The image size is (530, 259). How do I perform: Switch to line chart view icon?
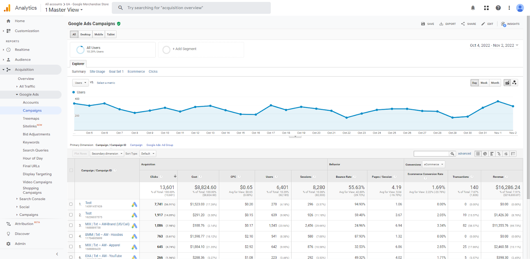[x=507, y=83]
